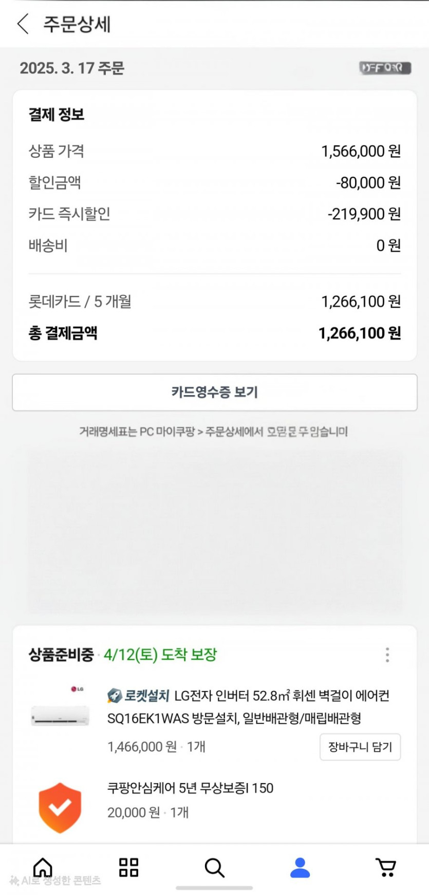Open the category grid icon
429x895 pixels.
128,867
